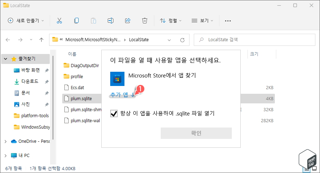Minimize the LocalState window
Screen dimensions: 320x173
click(x=279, y=6)
